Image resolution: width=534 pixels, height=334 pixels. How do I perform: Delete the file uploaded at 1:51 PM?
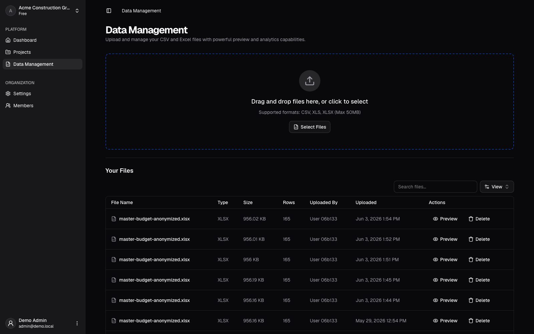pos(479,260)
